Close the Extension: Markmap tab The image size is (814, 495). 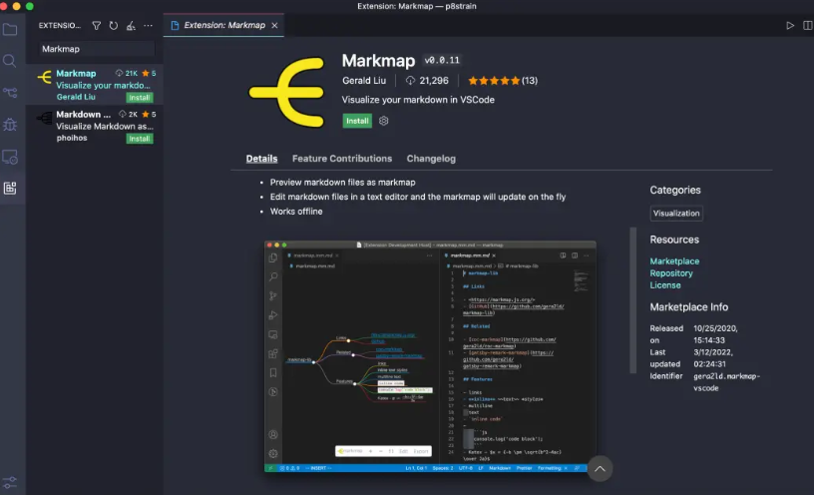pos(274,26)
